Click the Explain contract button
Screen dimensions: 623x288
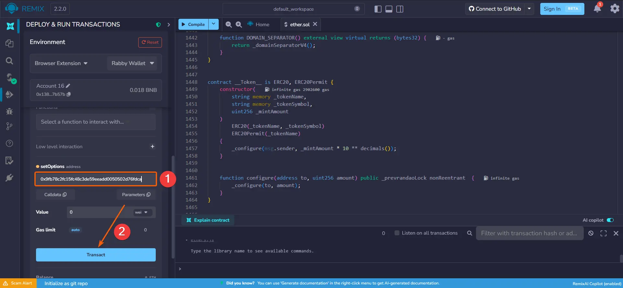[x=208, y=220]
